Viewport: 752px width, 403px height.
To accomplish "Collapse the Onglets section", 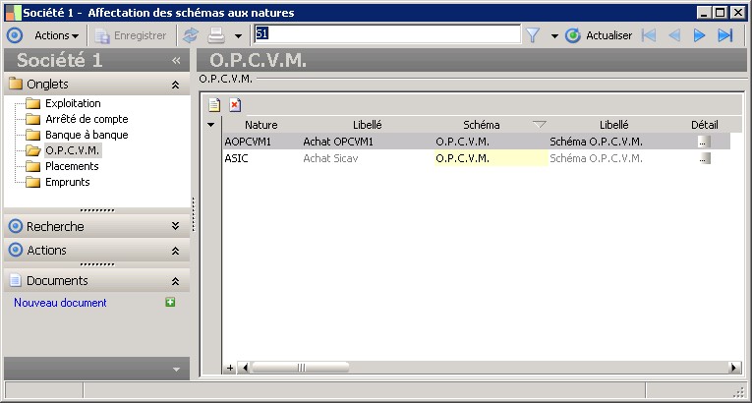I will [176, 85].
